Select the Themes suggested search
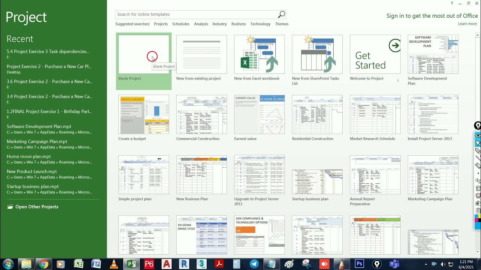This screenshot has width=481, height=270. (282, 24)
